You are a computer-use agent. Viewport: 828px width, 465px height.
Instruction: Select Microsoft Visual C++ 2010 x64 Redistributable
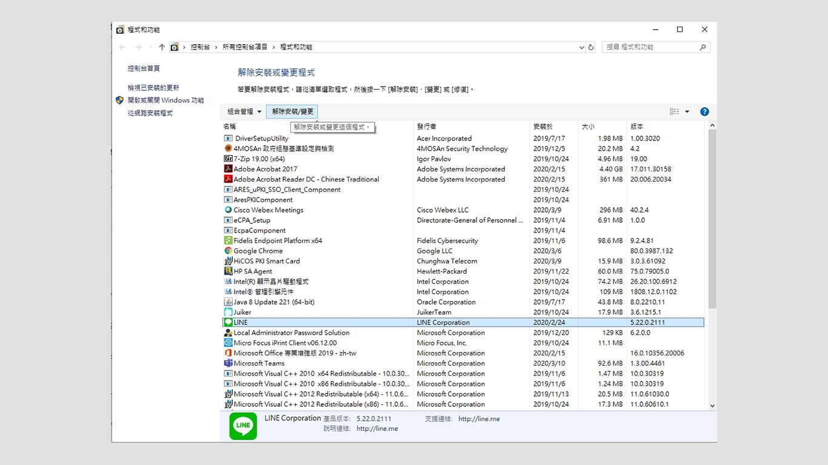coord(463,374)
